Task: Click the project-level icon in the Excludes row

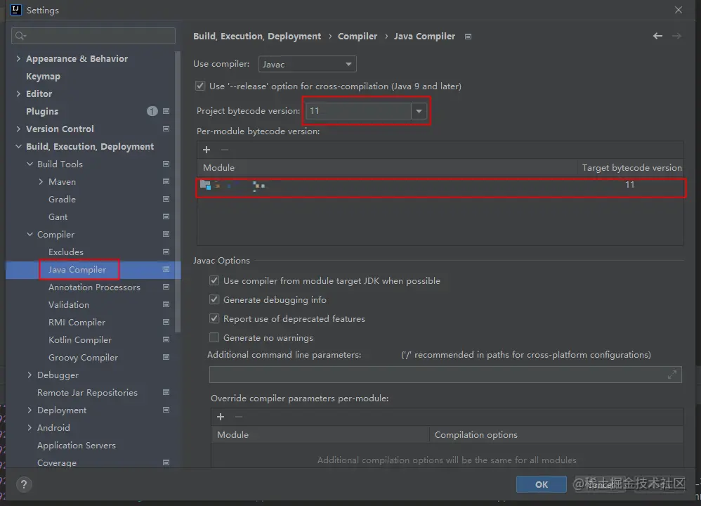Action: (166, 252)
